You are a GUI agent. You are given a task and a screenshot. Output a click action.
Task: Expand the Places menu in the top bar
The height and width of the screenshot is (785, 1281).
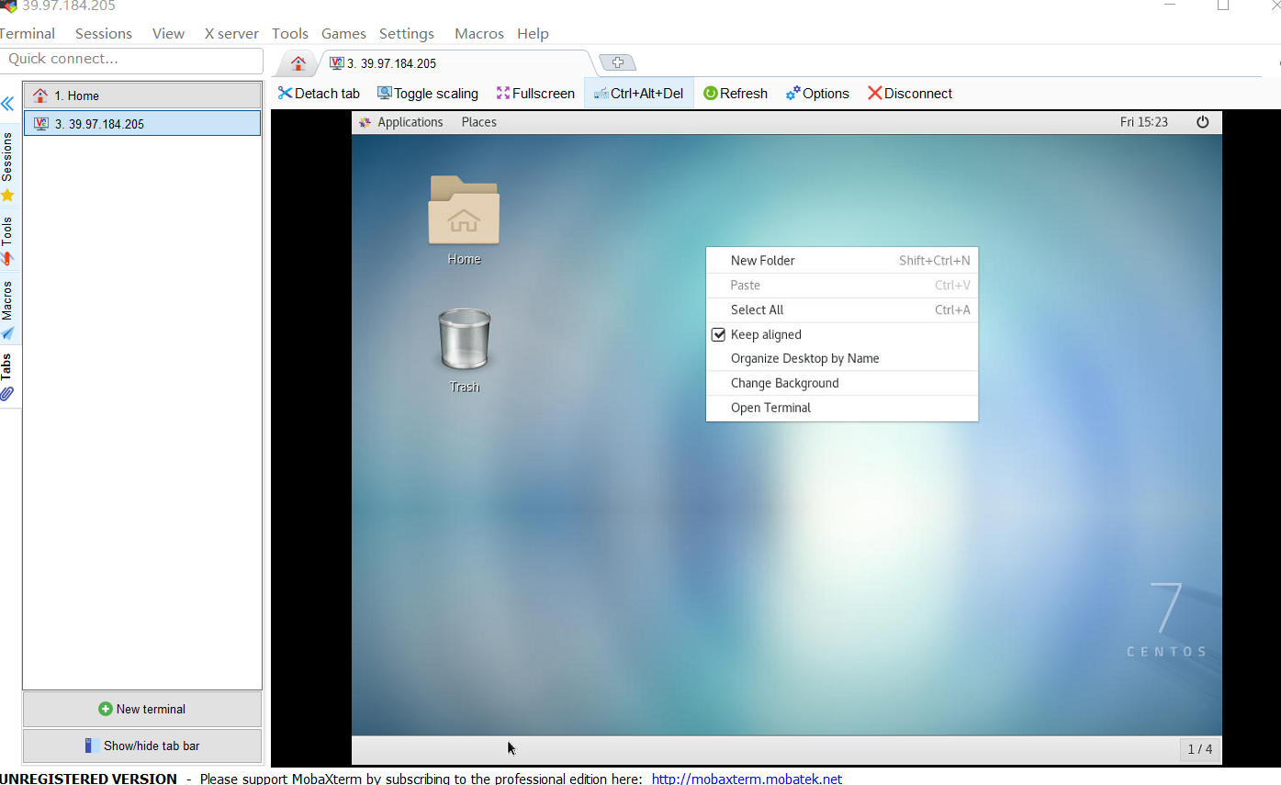(x=479, y=122)
